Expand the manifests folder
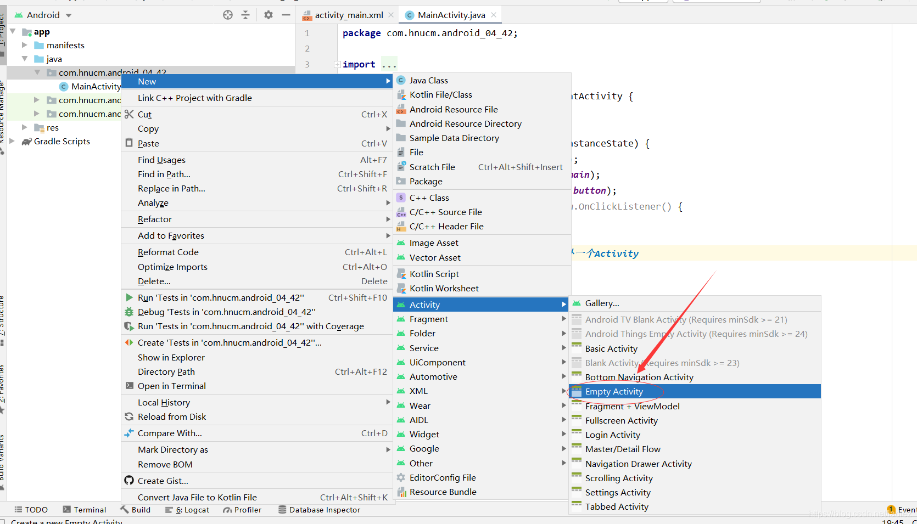The height and width of the screenshot is (524, 917). tap(24, 45)
